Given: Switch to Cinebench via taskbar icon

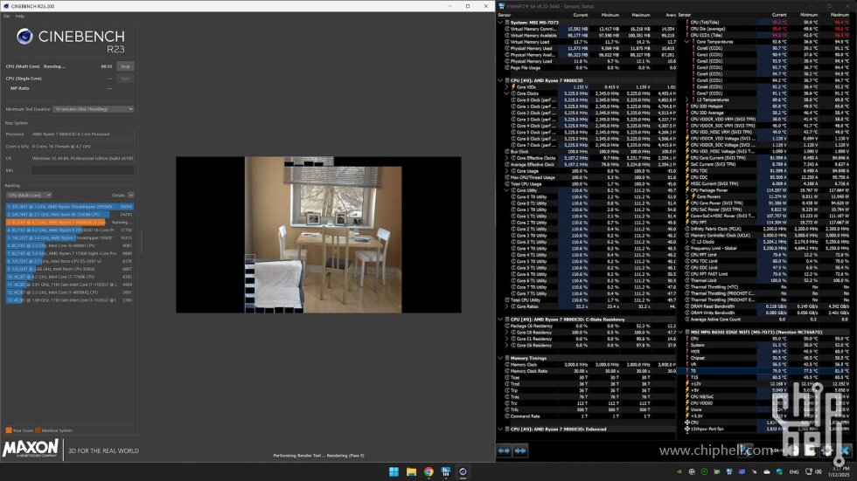Looking at the screenshot, I should point(463,471).
